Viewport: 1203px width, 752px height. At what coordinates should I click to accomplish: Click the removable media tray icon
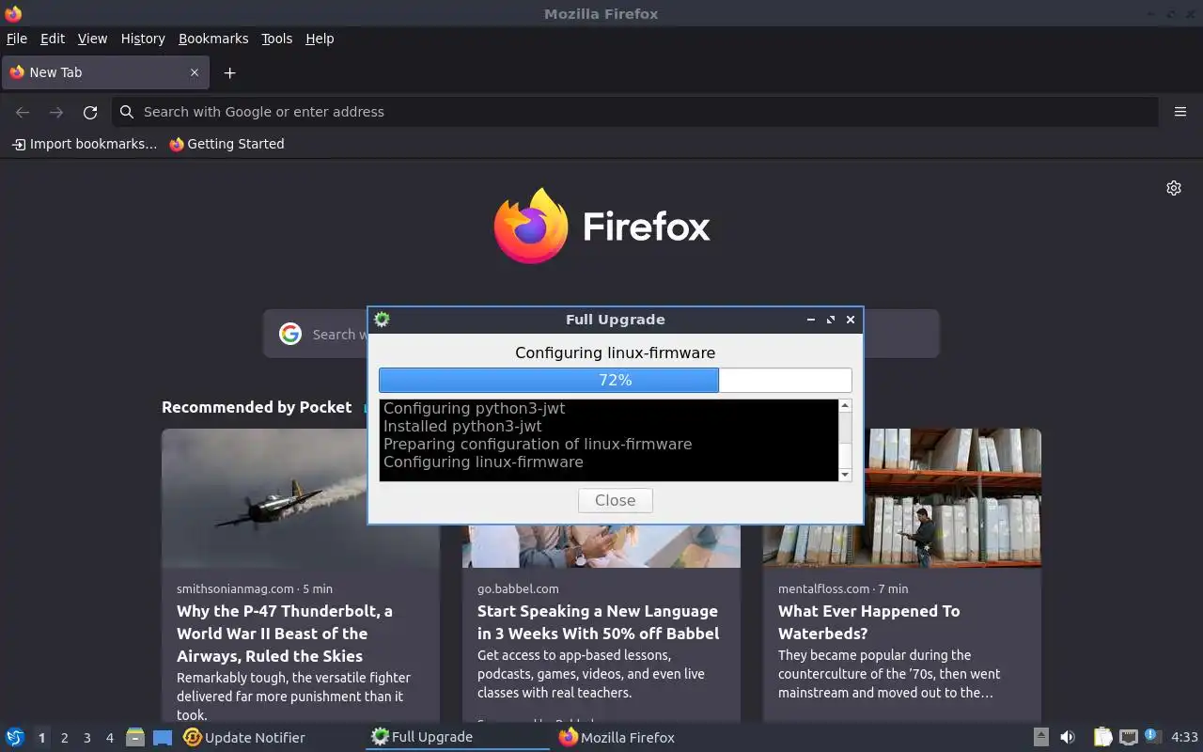[x=1040, y=737]
